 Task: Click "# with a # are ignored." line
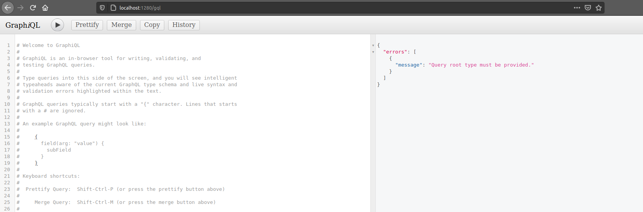[x=51, y=111]
